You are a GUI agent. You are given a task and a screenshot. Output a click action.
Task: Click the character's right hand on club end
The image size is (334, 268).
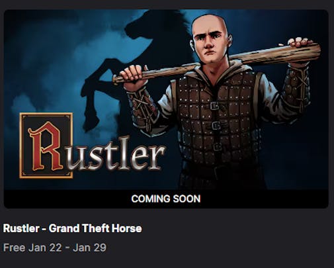click(301, 42)
